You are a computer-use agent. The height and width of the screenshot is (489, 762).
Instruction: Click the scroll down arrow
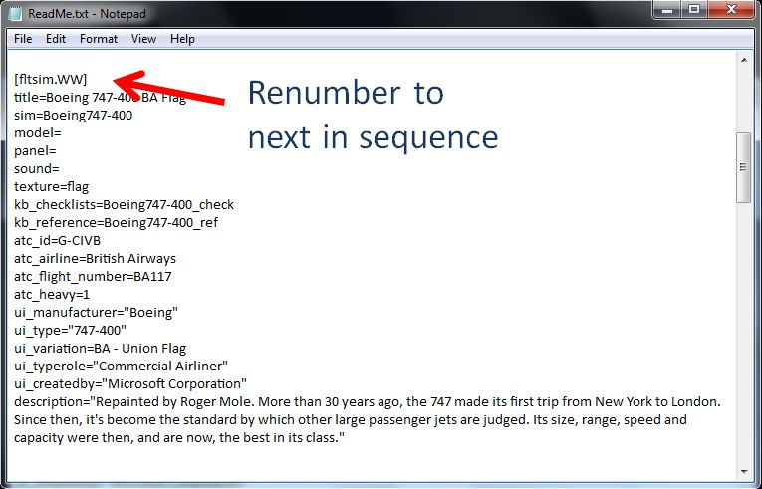pos(744,471)
